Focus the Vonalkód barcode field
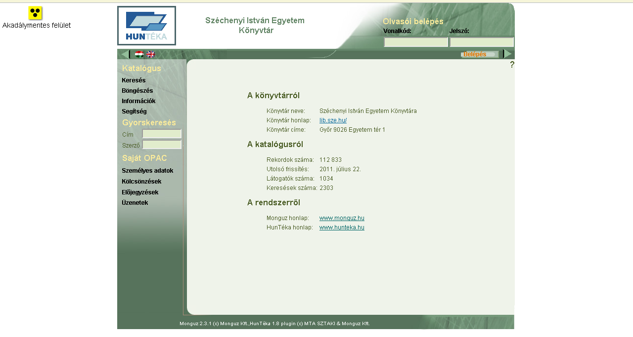The height and width of the screenshot is (337, 633). [416, 42]
